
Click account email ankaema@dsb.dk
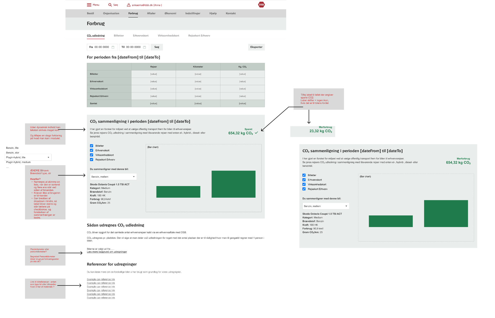click(x=147, y=5)
